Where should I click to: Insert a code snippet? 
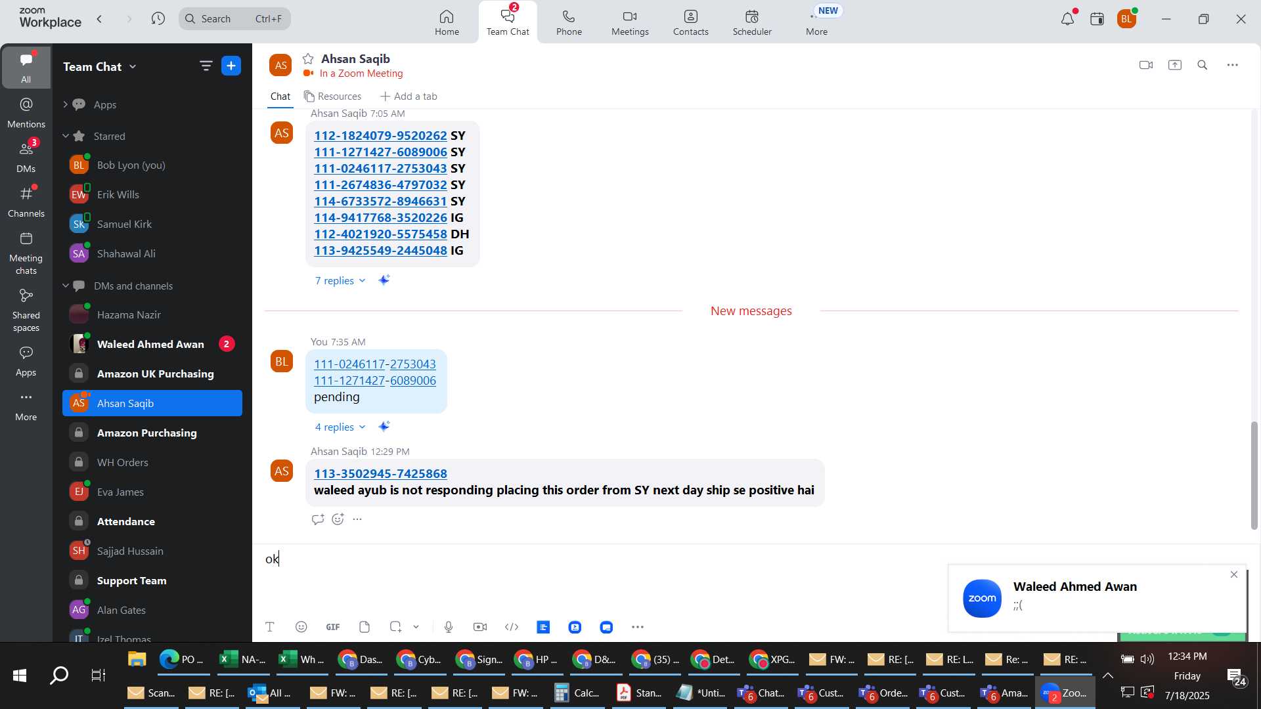[x=512, y=627]
